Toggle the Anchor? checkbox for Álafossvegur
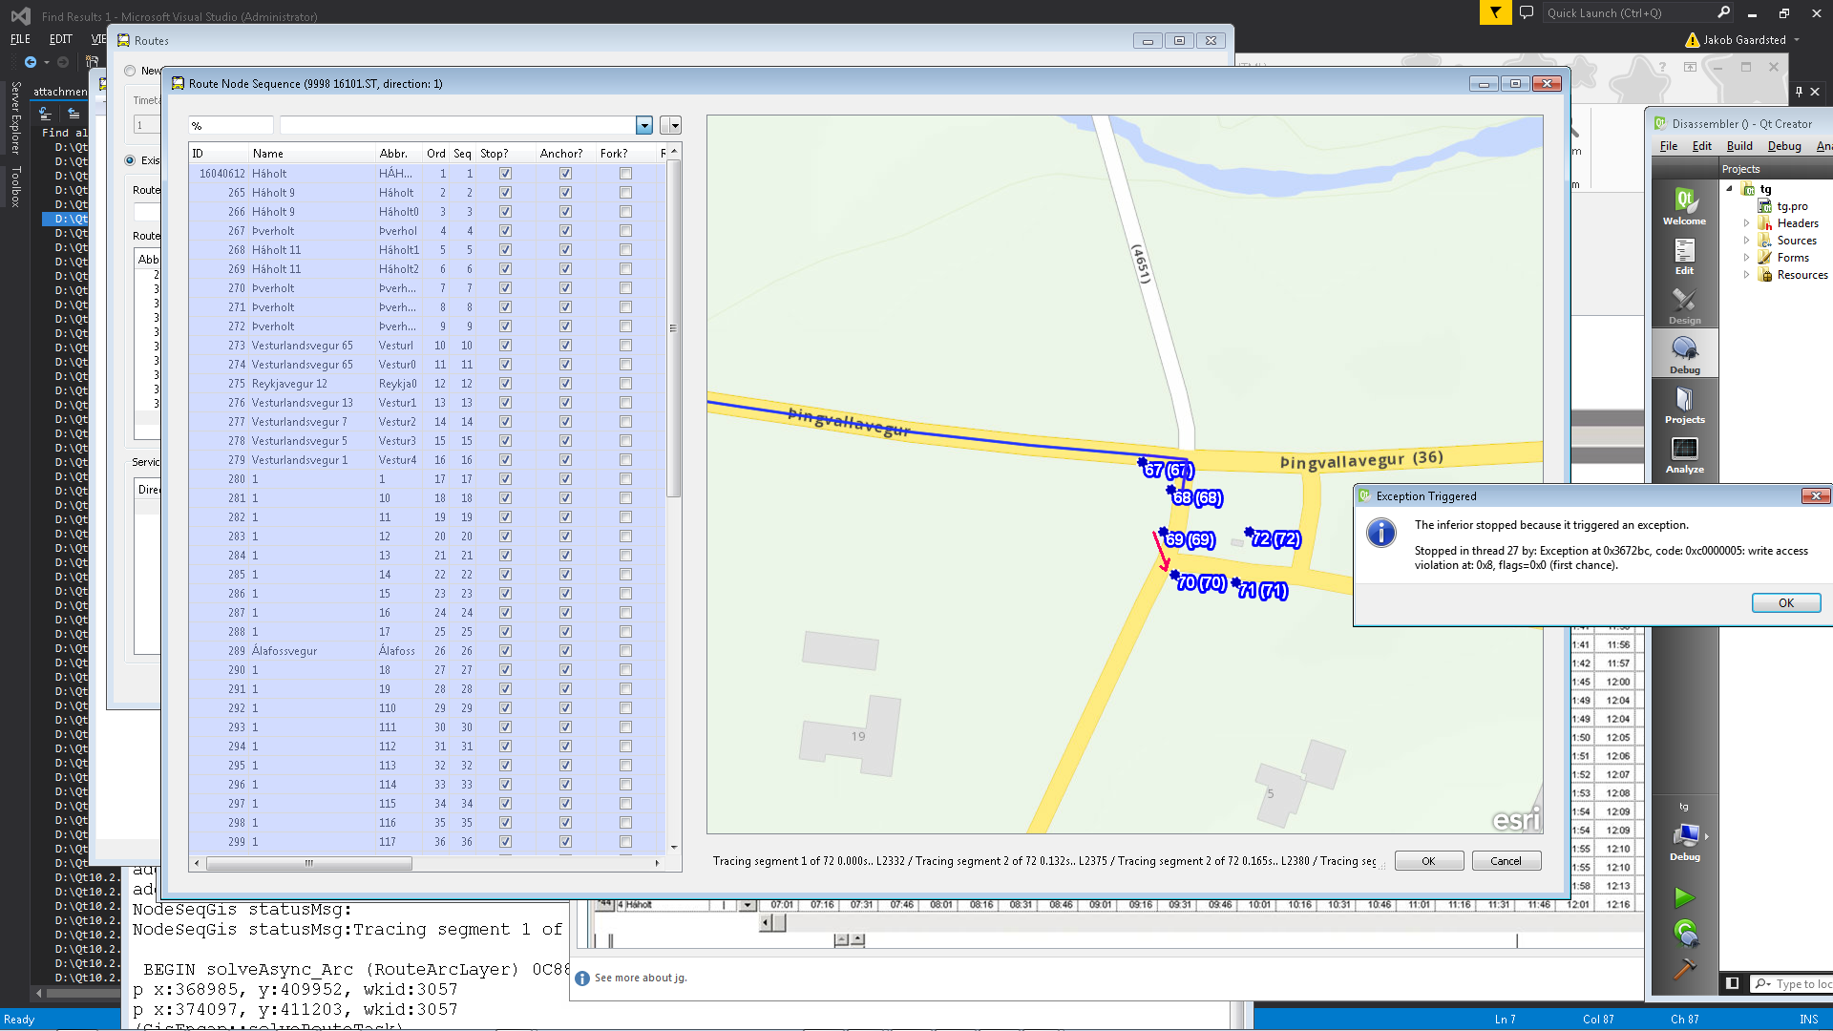 point(565,651)
